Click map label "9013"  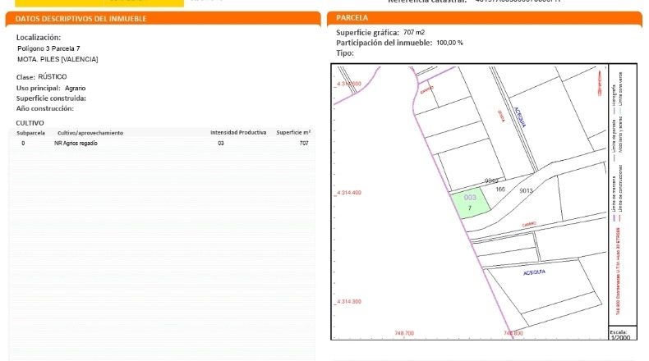pyautogui.click(x=526, y=190)
